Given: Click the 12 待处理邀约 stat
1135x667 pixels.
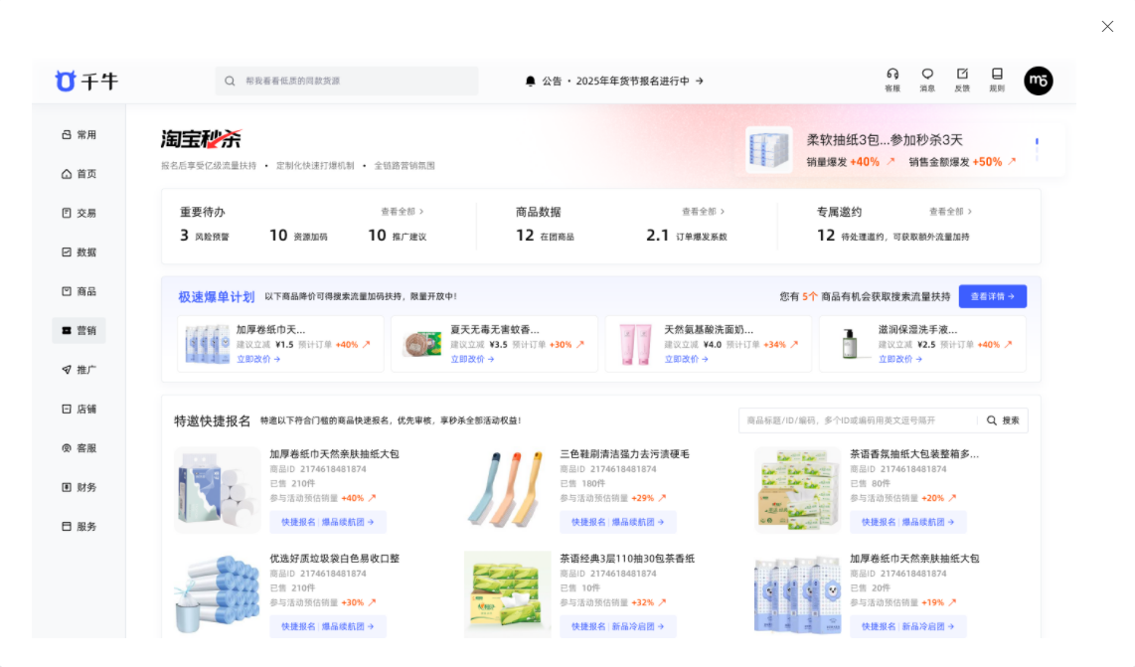Looking at the screenshot, I should [x=893, y=237].
